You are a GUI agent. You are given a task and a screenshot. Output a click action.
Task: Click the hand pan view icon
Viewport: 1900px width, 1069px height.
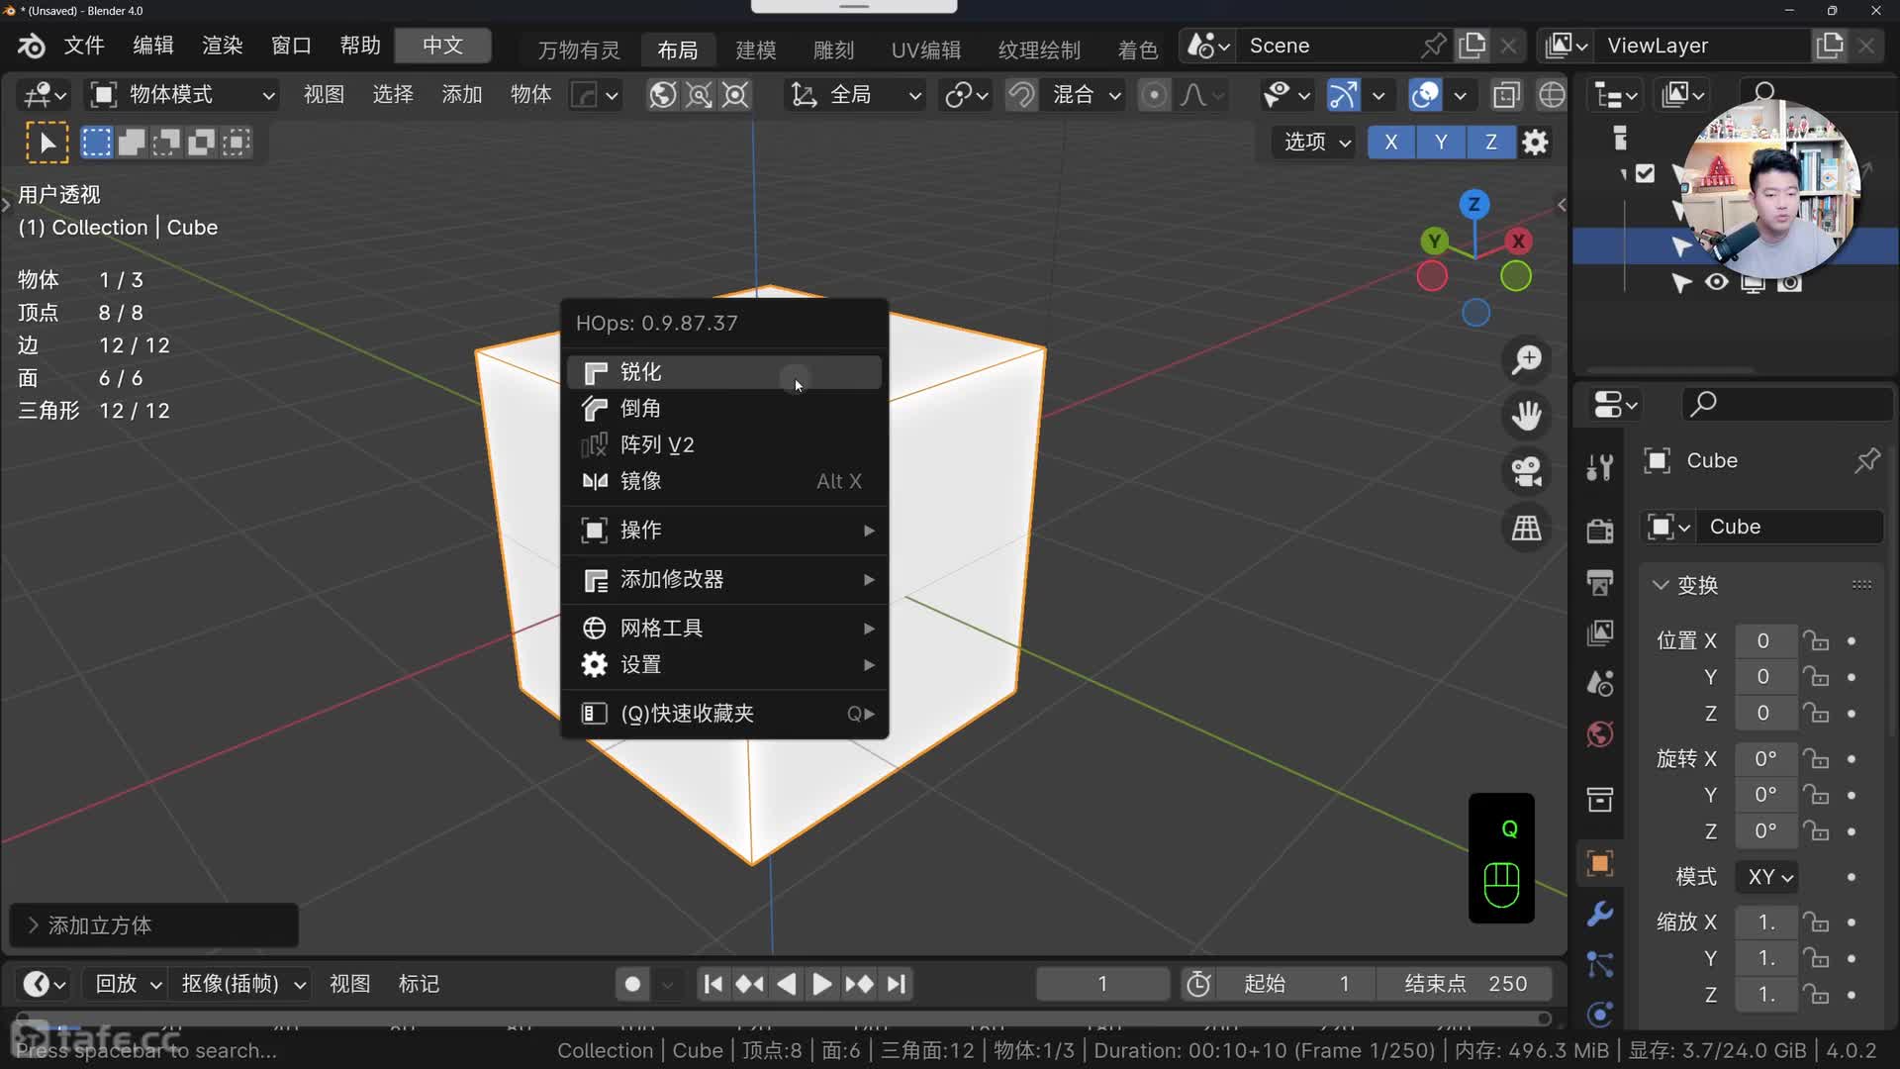pyautogui.click(x=1527, y=415)
